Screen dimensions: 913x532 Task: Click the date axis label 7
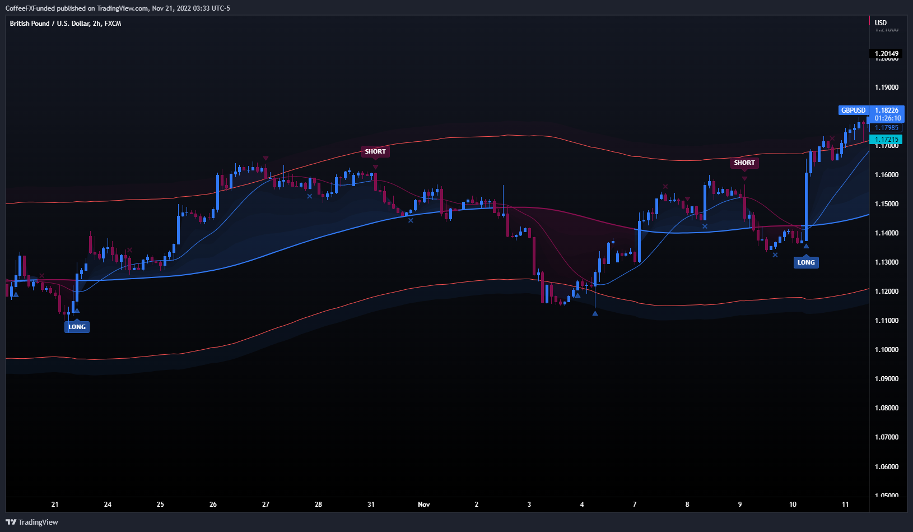tap(635, 505)
